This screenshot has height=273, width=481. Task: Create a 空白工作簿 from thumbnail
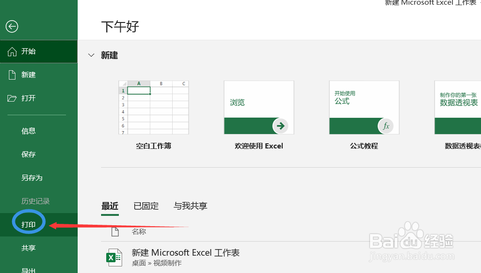click(153, 108)
